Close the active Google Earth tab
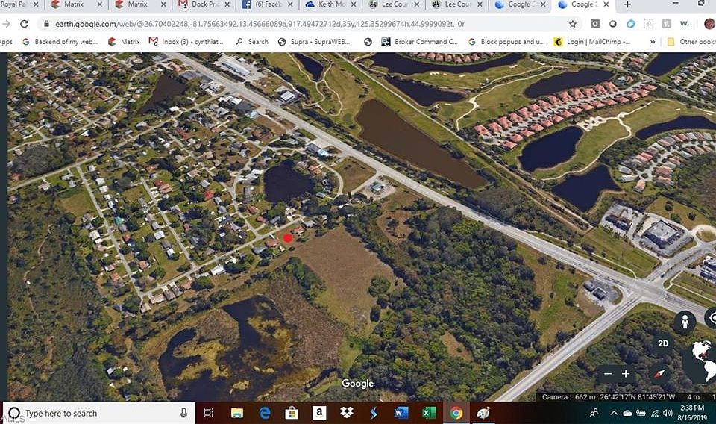The height and width of the screenshot is (424, 716). pyautogui.click(x=606, y=4)
